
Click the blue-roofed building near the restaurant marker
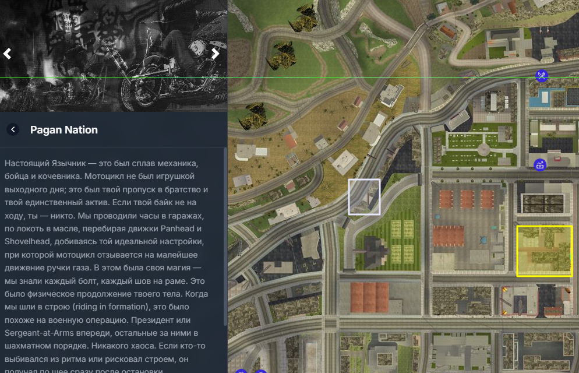pyautogui.click(x=548, y=96)
